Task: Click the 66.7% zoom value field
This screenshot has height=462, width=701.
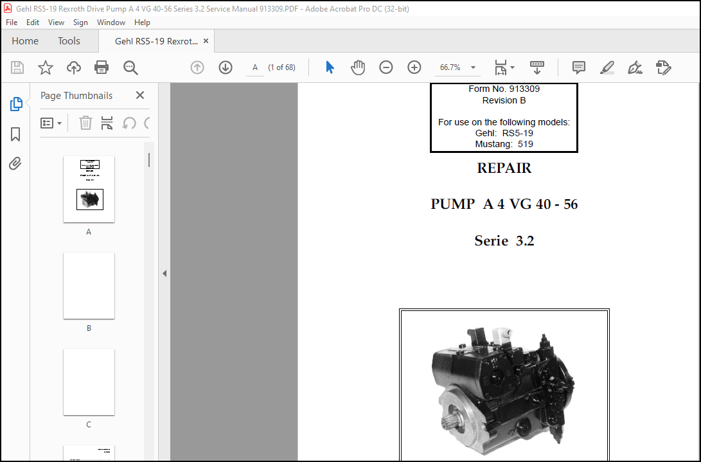Action: coord(450,67)
